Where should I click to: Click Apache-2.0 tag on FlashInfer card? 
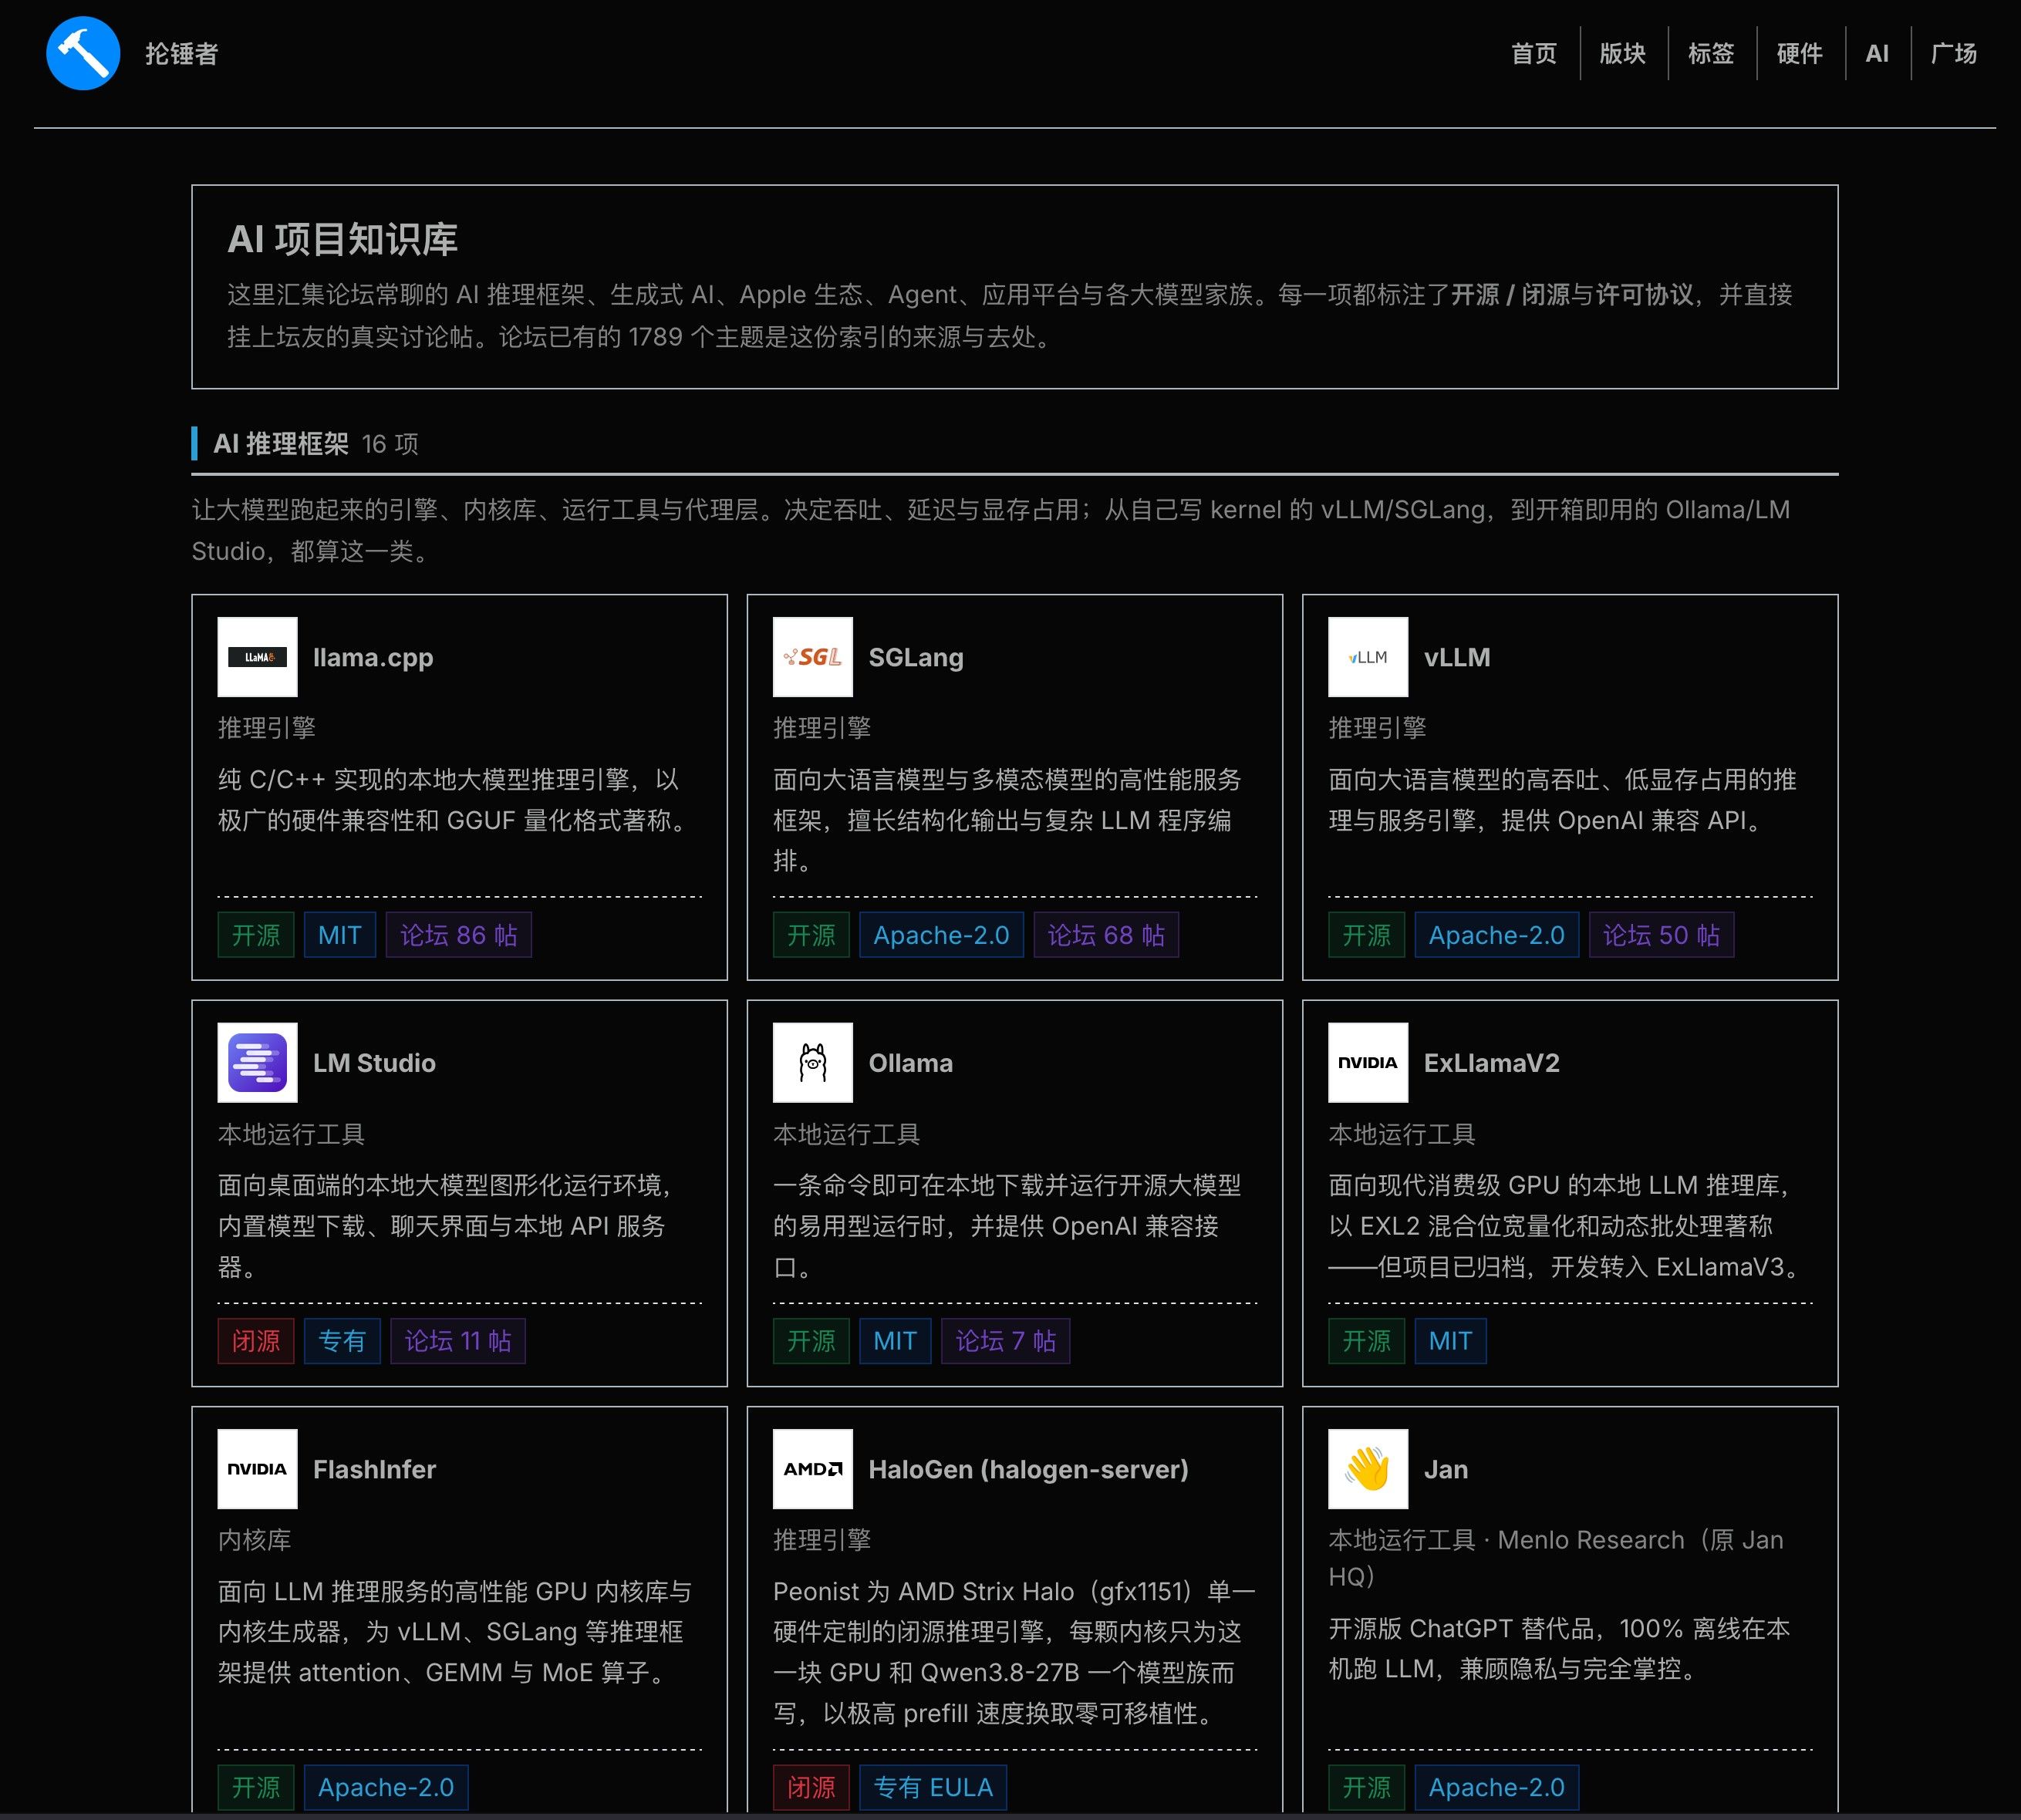(x=386, y=1787)
